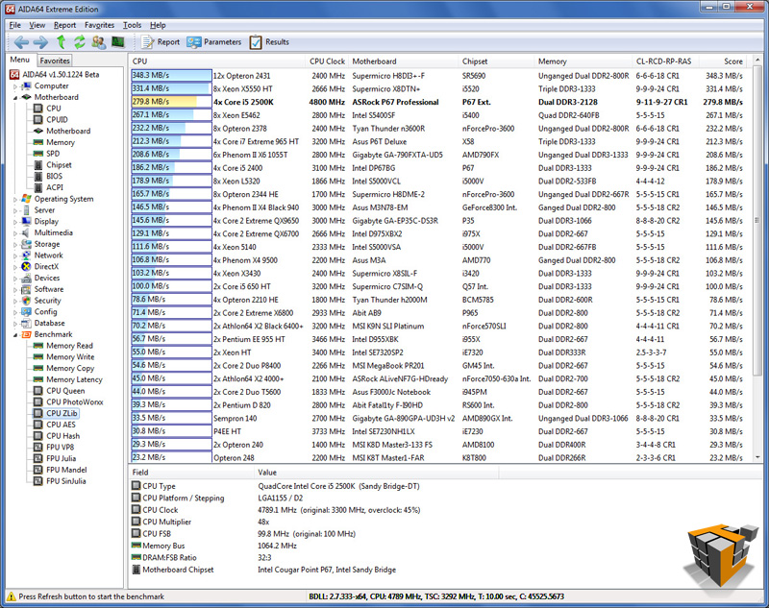
Task: Select the DirectX tree icon
Action: 27,266
